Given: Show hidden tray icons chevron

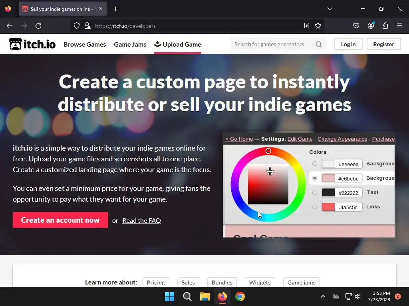Looking at the screenshot, I should click(323, 296).
